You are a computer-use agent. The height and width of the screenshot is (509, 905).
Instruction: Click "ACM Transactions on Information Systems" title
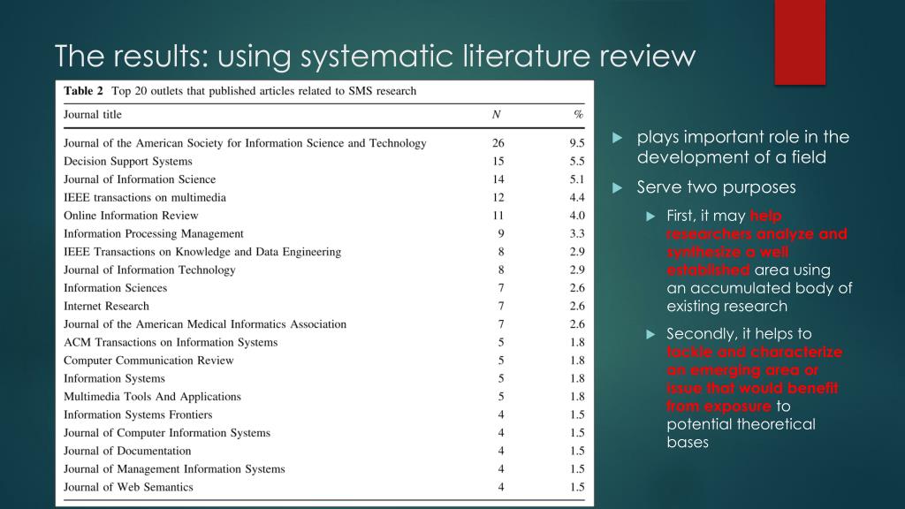click(171, 342)
